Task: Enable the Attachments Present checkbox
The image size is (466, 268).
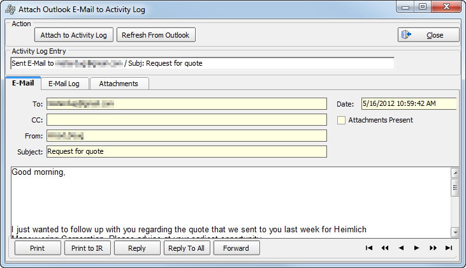Action: 342,120
